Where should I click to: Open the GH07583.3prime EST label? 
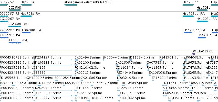pos(160,63)
